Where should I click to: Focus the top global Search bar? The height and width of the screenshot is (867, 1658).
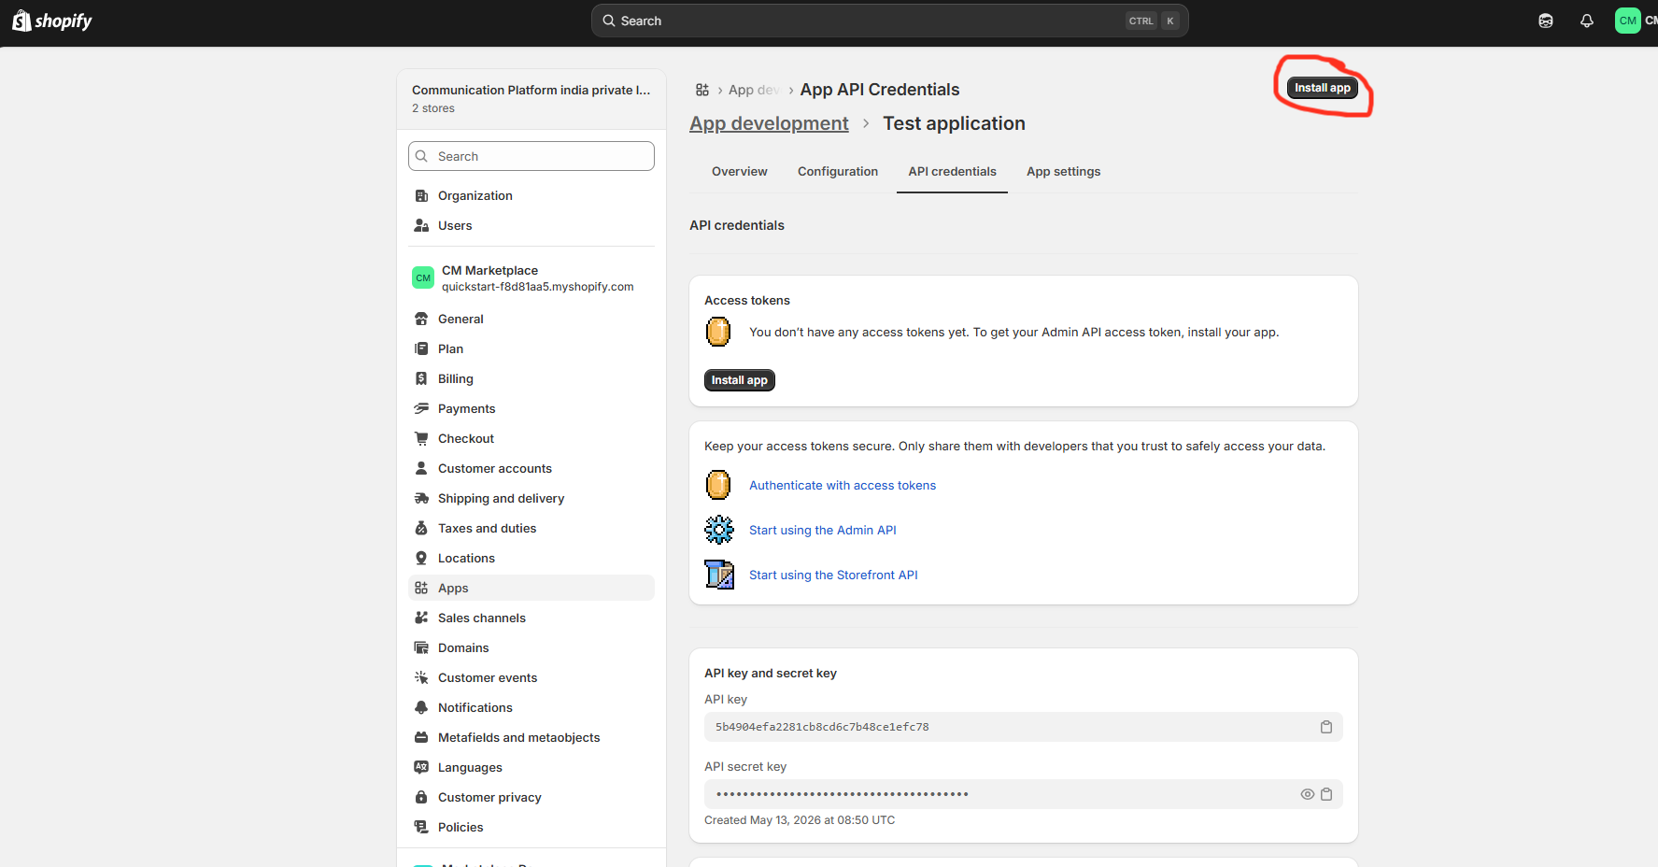pos(890,21)
